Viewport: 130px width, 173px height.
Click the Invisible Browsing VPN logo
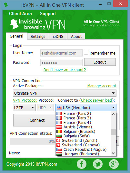(38, 24)
